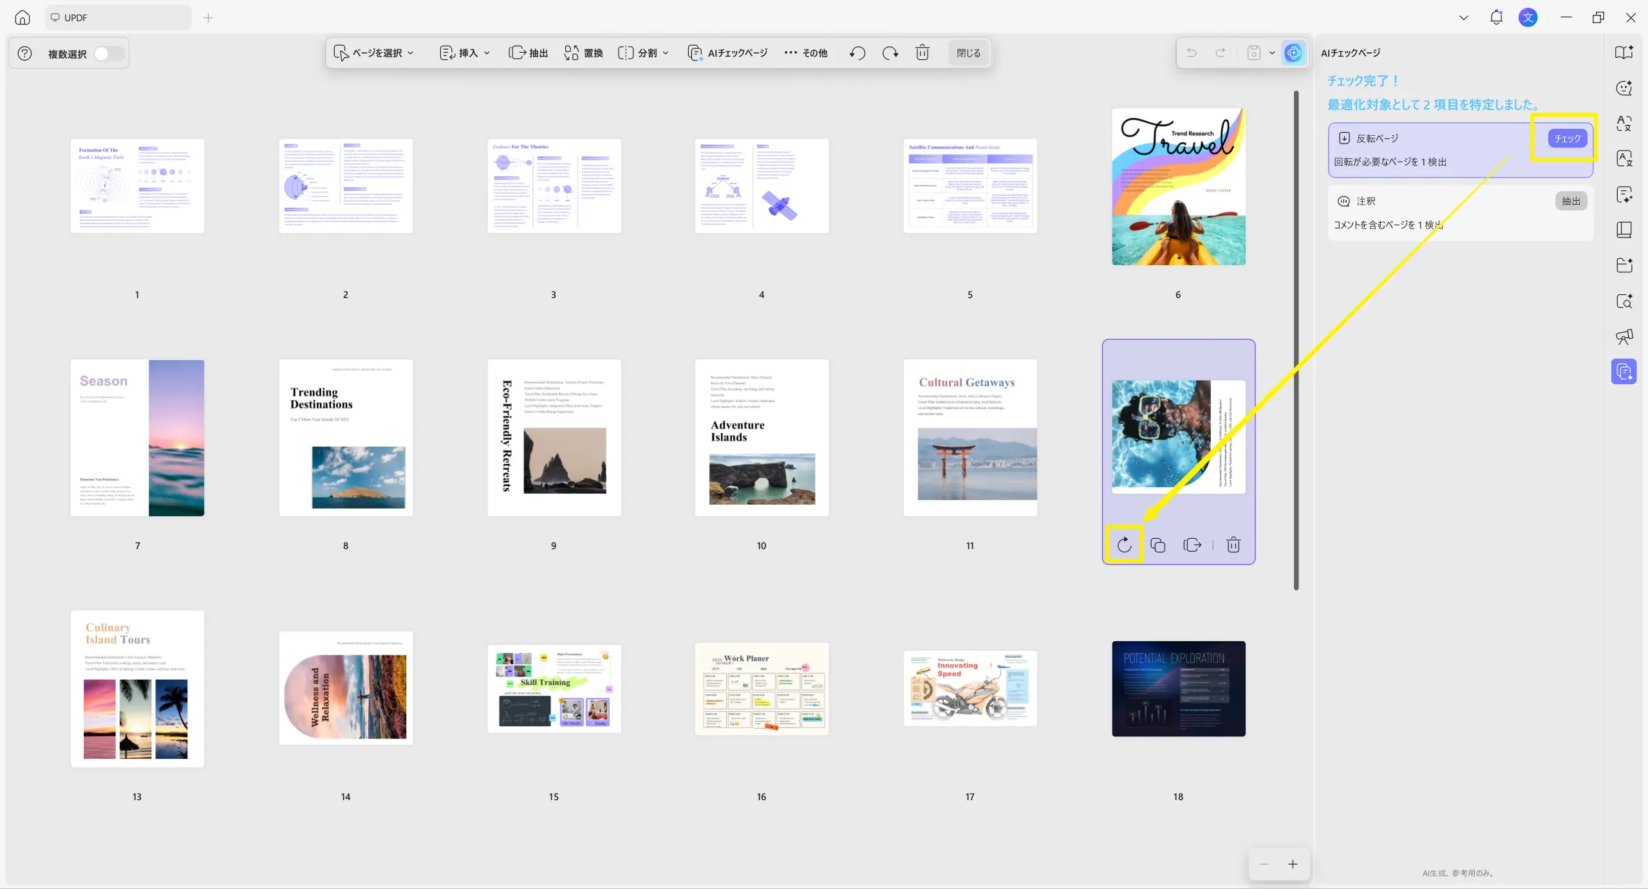Open the notifications bell icon
Viewport: 1648px width, 889px height.
pos(1495,17)
